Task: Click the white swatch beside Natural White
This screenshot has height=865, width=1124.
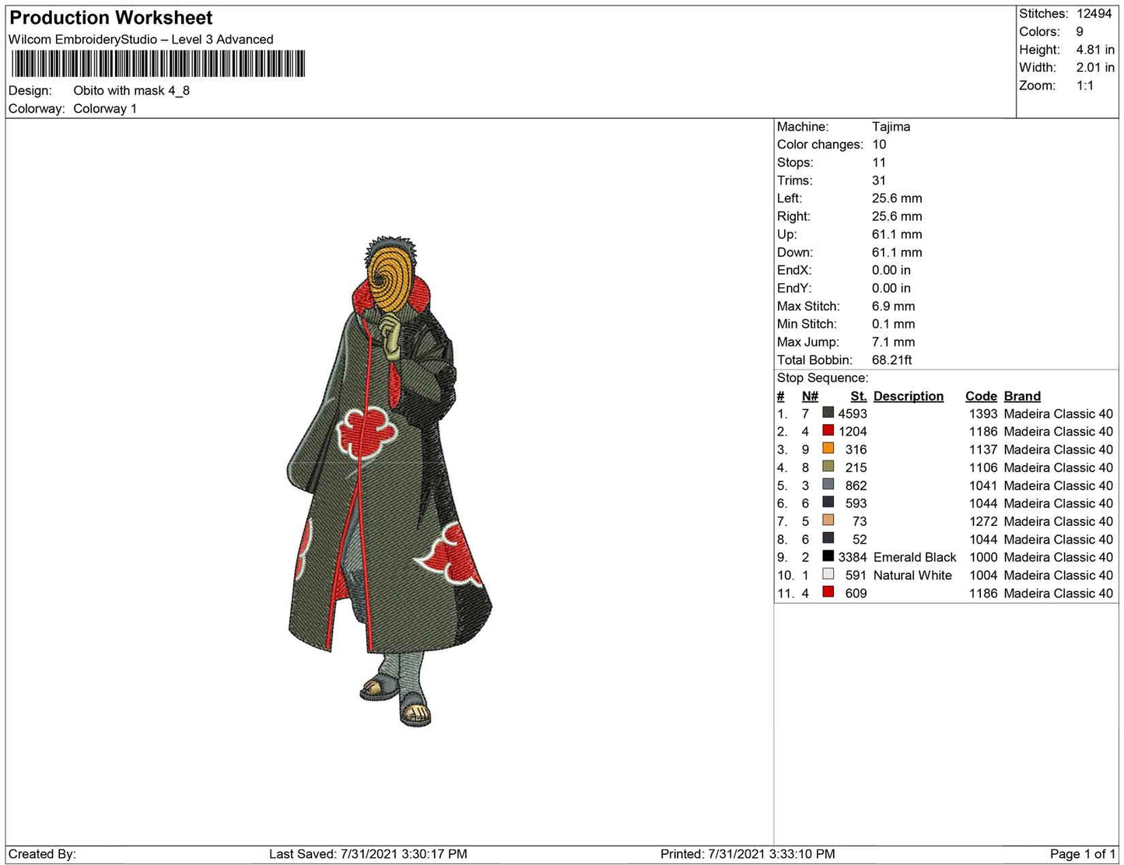Action: pyautogui.click(x=828, y=574)
